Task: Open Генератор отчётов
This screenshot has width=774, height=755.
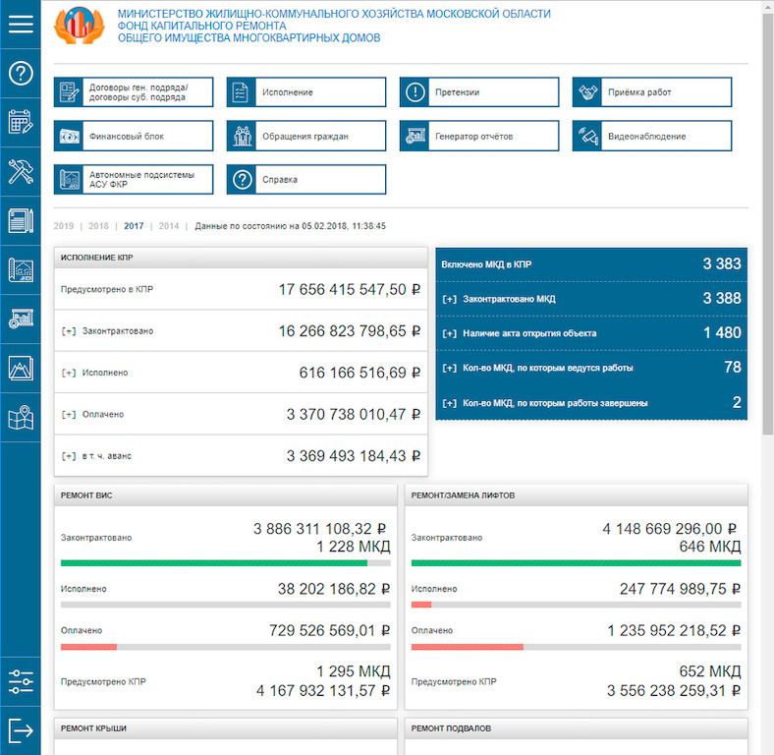Action: pos(479,136)
